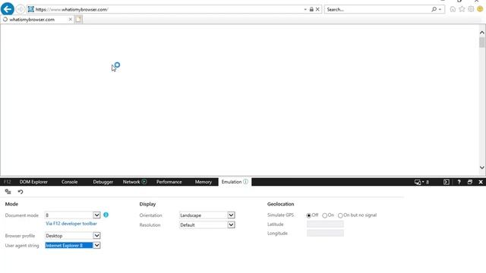Click the green Network capture play icon

pyautogui.click(x=144, y=182)
